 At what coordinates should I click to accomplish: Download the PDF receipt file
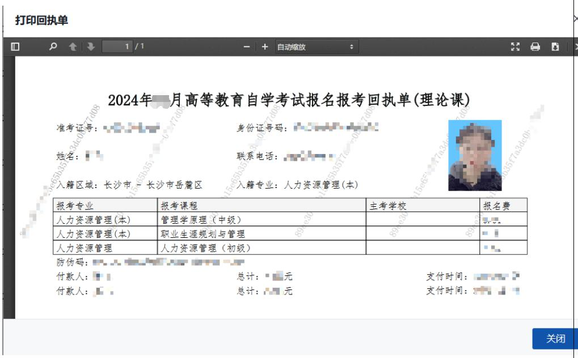click(x=555, y=47)
